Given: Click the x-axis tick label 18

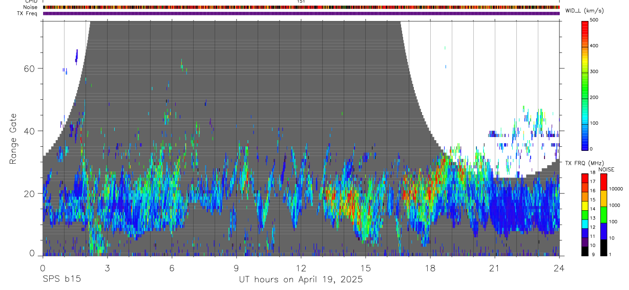Looking at the screenshot, I should 430,268.
